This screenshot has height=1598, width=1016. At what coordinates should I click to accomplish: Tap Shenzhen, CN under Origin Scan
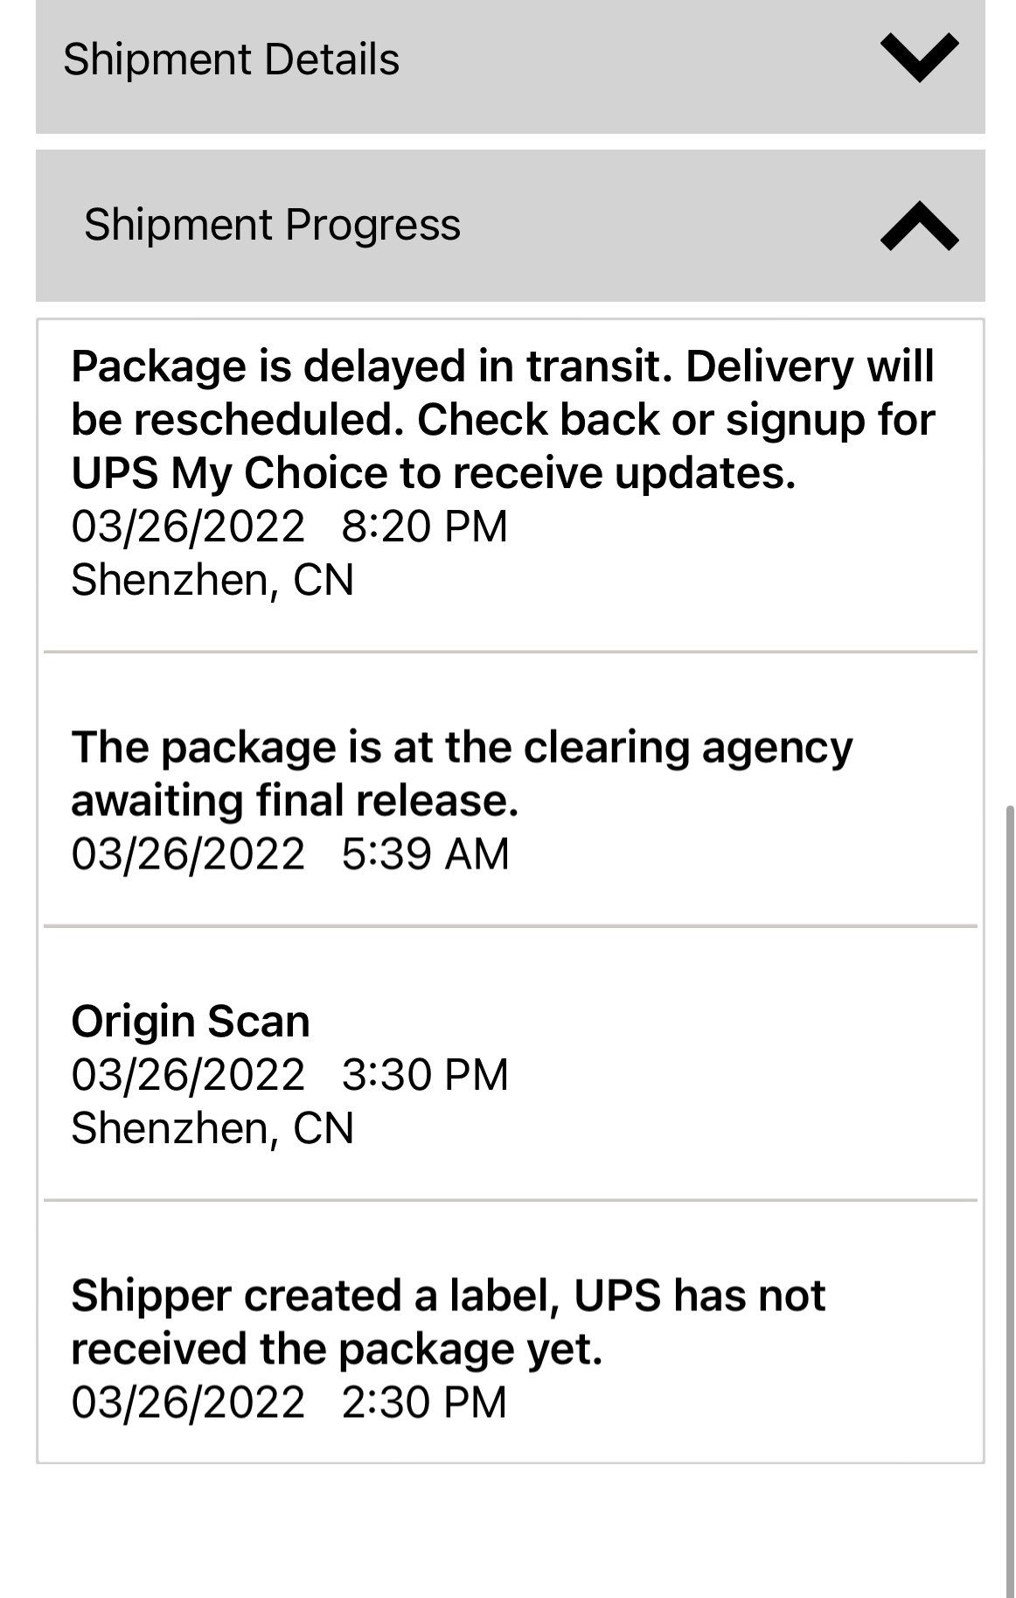(x=212, y=1128)
